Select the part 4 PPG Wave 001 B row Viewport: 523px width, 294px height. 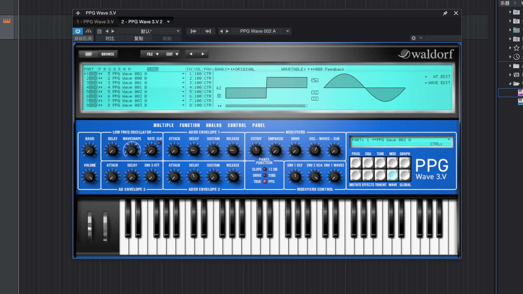click(134, 87)
